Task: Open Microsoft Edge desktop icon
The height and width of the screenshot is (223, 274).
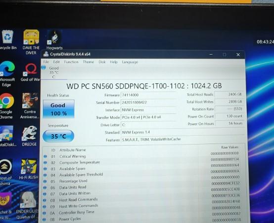Action: 7,74
